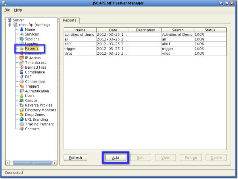The width and height of the screenshot is (238, 179).
Task: Click the IP Access icon
Action: tap(21, 58)
